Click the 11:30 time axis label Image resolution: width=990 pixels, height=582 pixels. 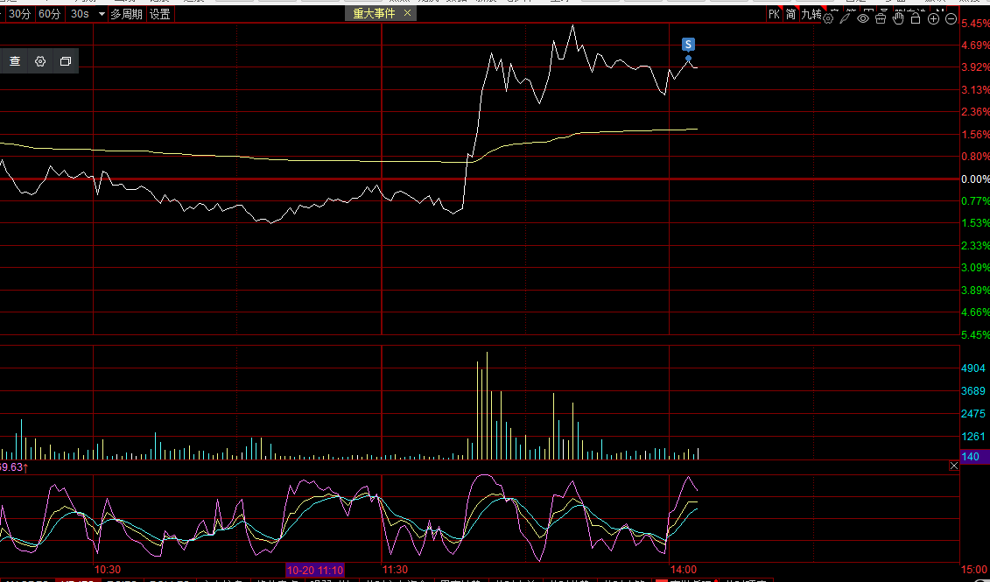396,570
